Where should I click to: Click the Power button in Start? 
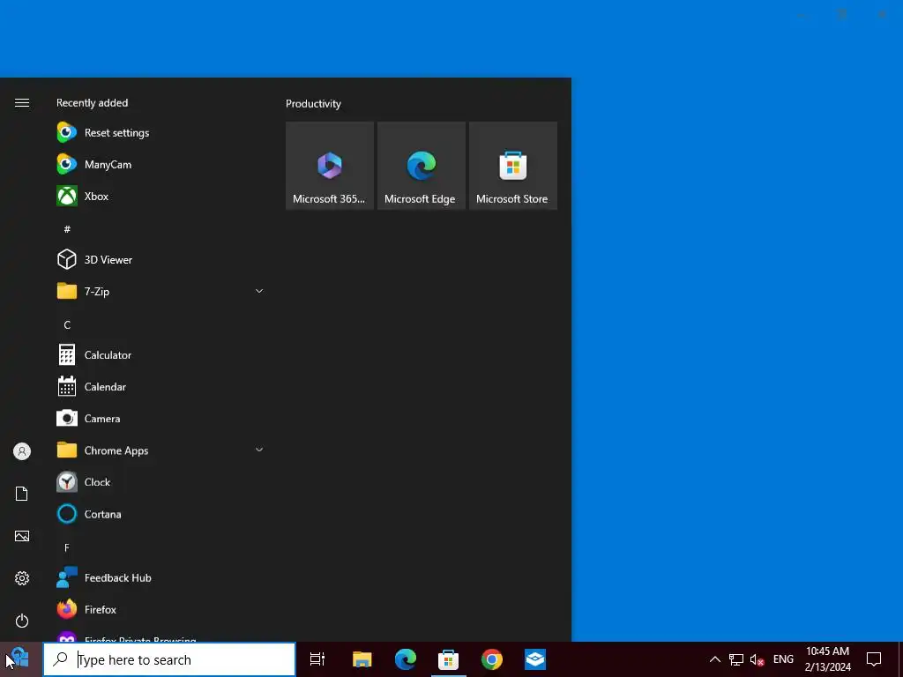[22, 621]
